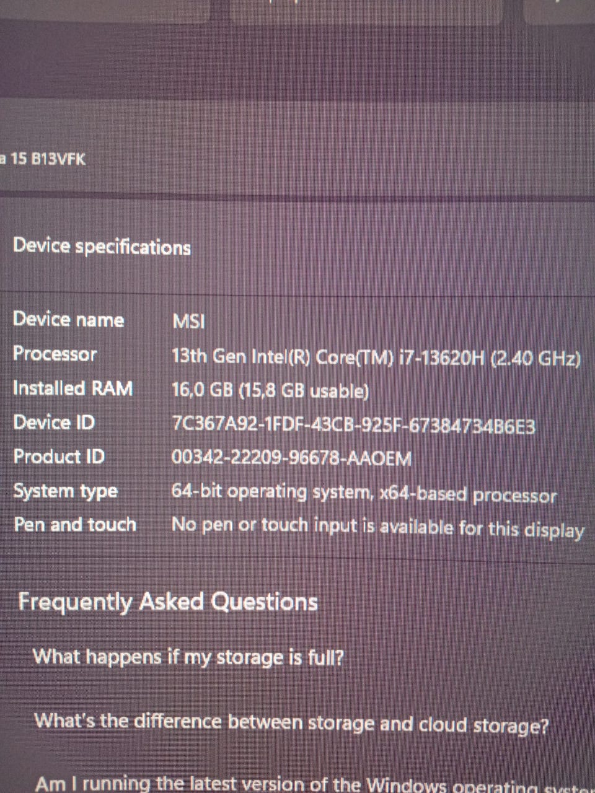This screenshot has width=595, height=793.
Task: Select the 64-bit operating system value text
Action: tap(364, 494)
